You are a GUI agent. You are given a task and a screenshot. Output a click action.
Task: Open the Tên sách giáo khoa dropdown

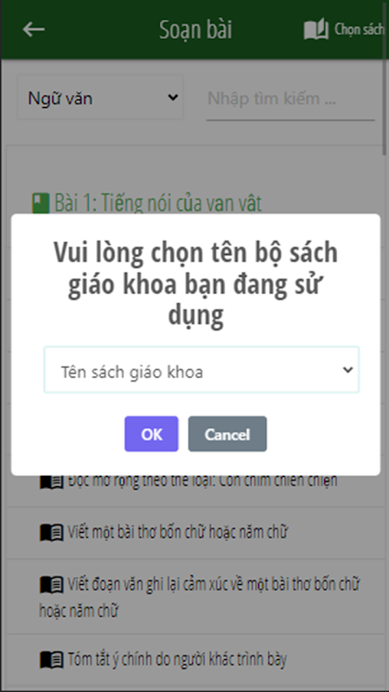(201, 370)
